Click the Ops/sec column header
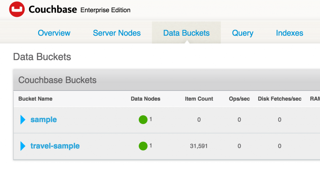The image size is (320, 169). click(x=239, y=99)
